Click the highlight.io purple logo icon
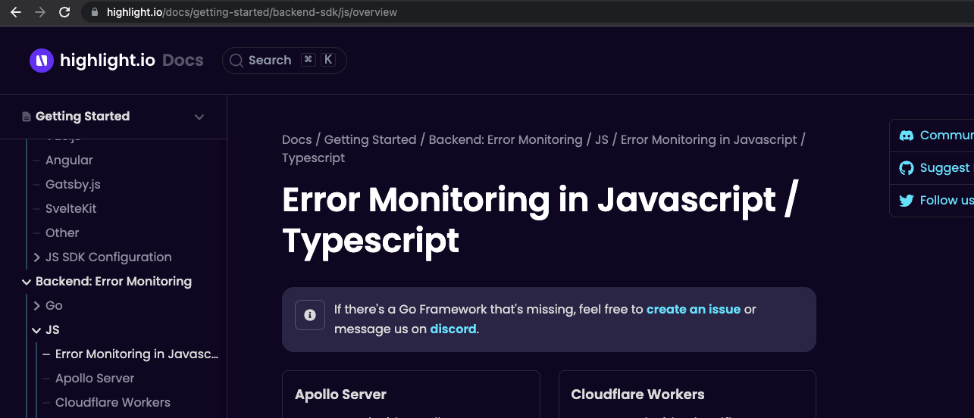 point(42,61)
